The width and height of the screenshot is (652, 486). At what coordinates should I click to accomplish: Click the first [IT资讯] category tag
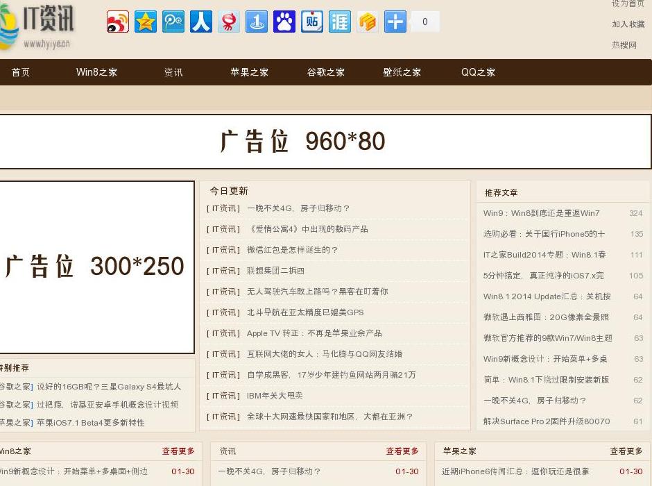[x=223, y=208]
